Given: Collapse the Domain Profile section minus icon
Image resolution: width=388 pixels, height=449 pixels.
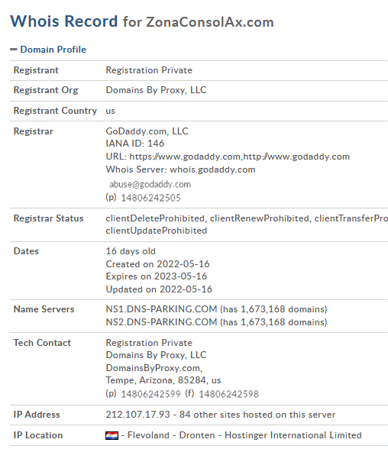Looking at the screenshot, I should click(x=14, y=50).
